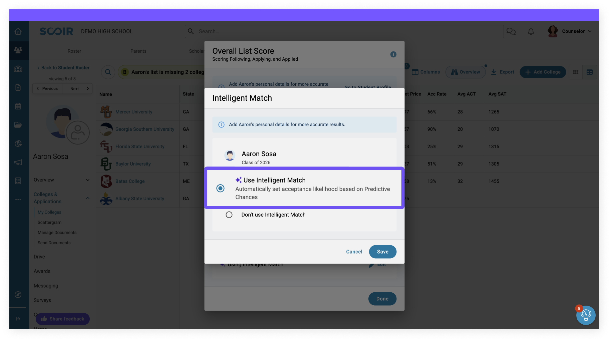Click the Export button

pos(503,72)
